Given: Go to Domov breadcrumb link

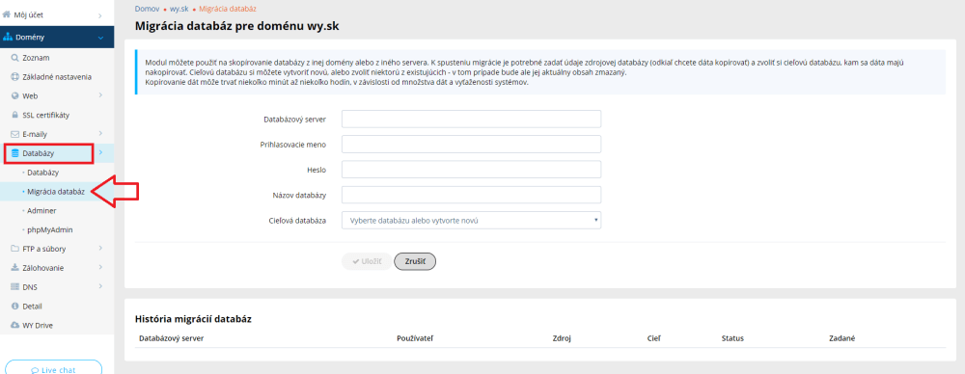Looking at the screenshot, I should pyautogui.click(x=147, y=10).
